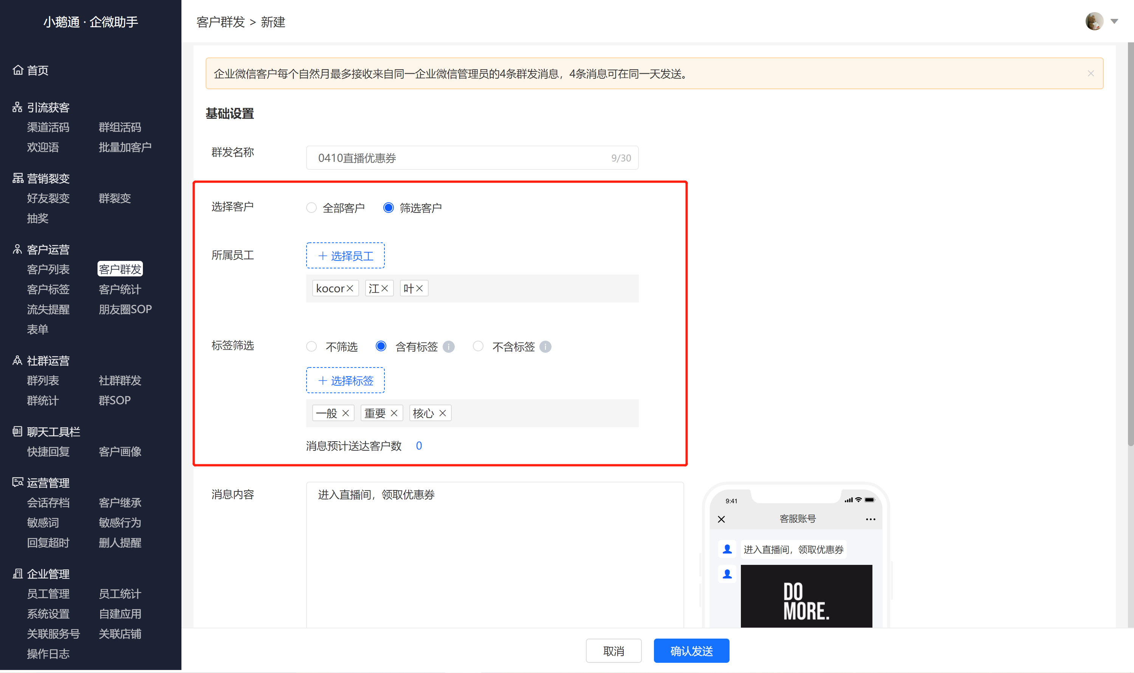Remove the 叶 employee tag
The height and width of the screenshot is (673, 1134).
[x=420, y=288]
